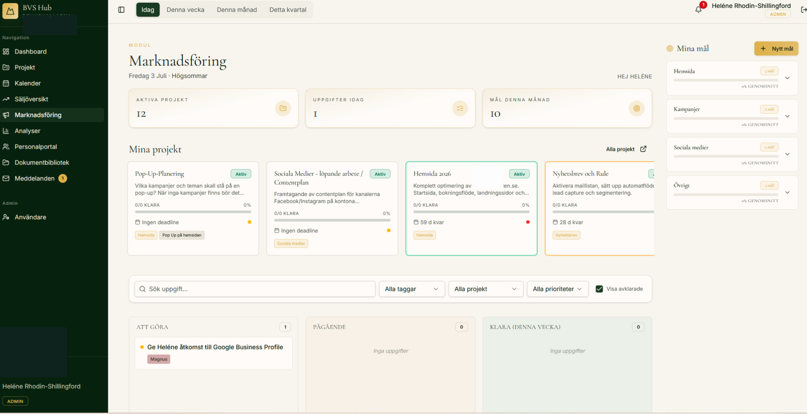Click the Nyhetsbrev tag chip
Screen dimensions: 807x414
point(566,235)
